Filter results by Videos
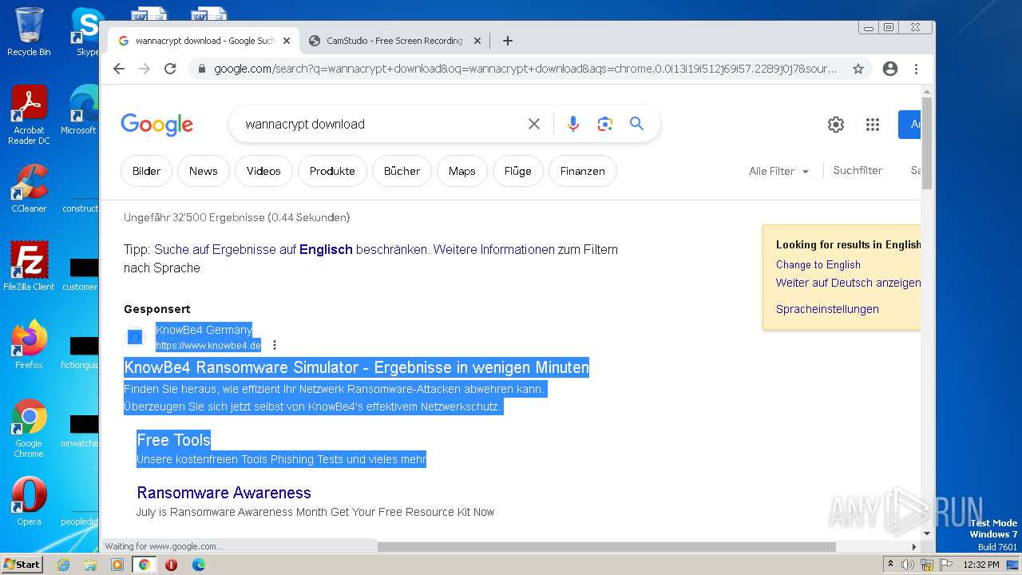1022x575 pixels. click(x=263, y=171)
